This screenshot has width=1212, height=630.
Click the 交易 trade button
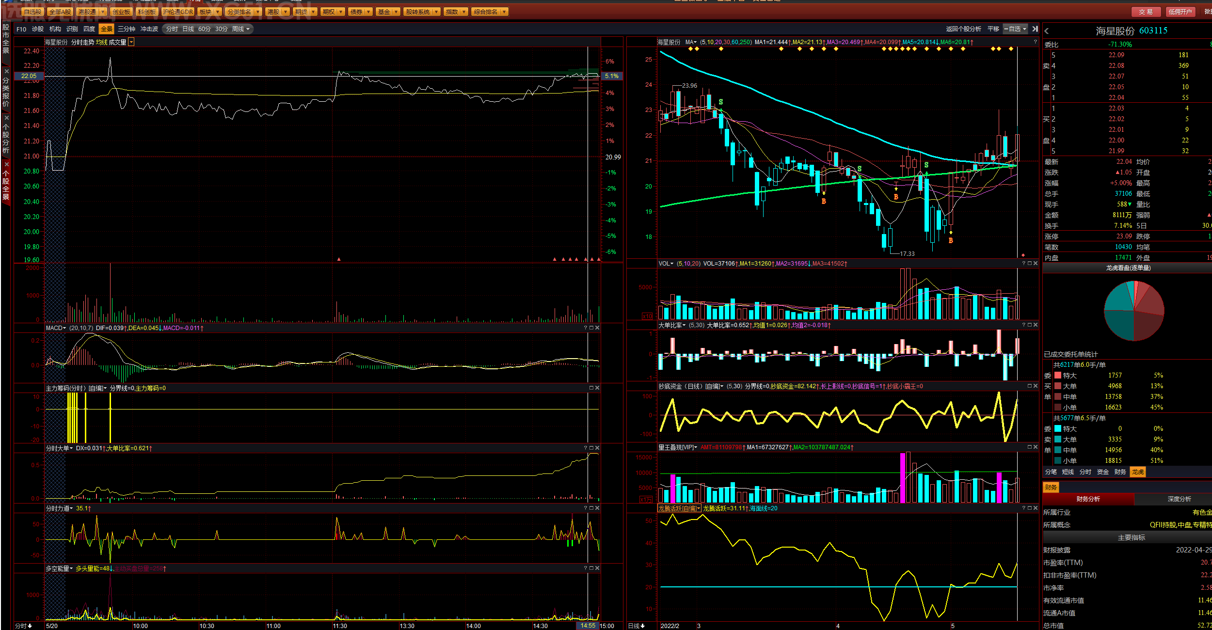point(1146,12)
